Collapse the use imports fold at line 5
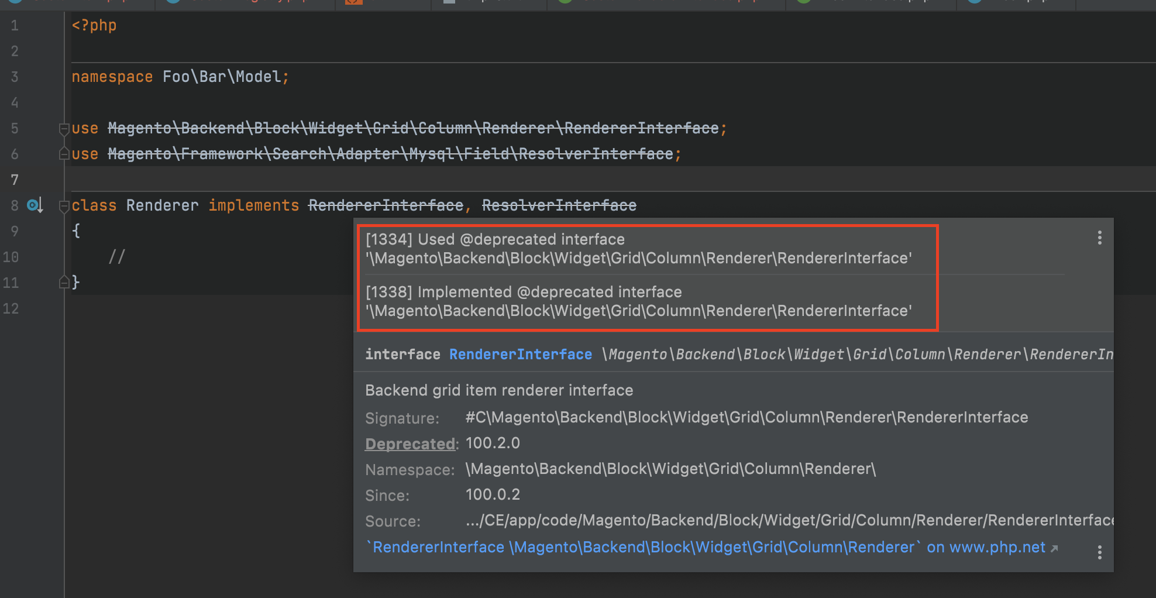 pyautogui.click(x=64, y=129)
